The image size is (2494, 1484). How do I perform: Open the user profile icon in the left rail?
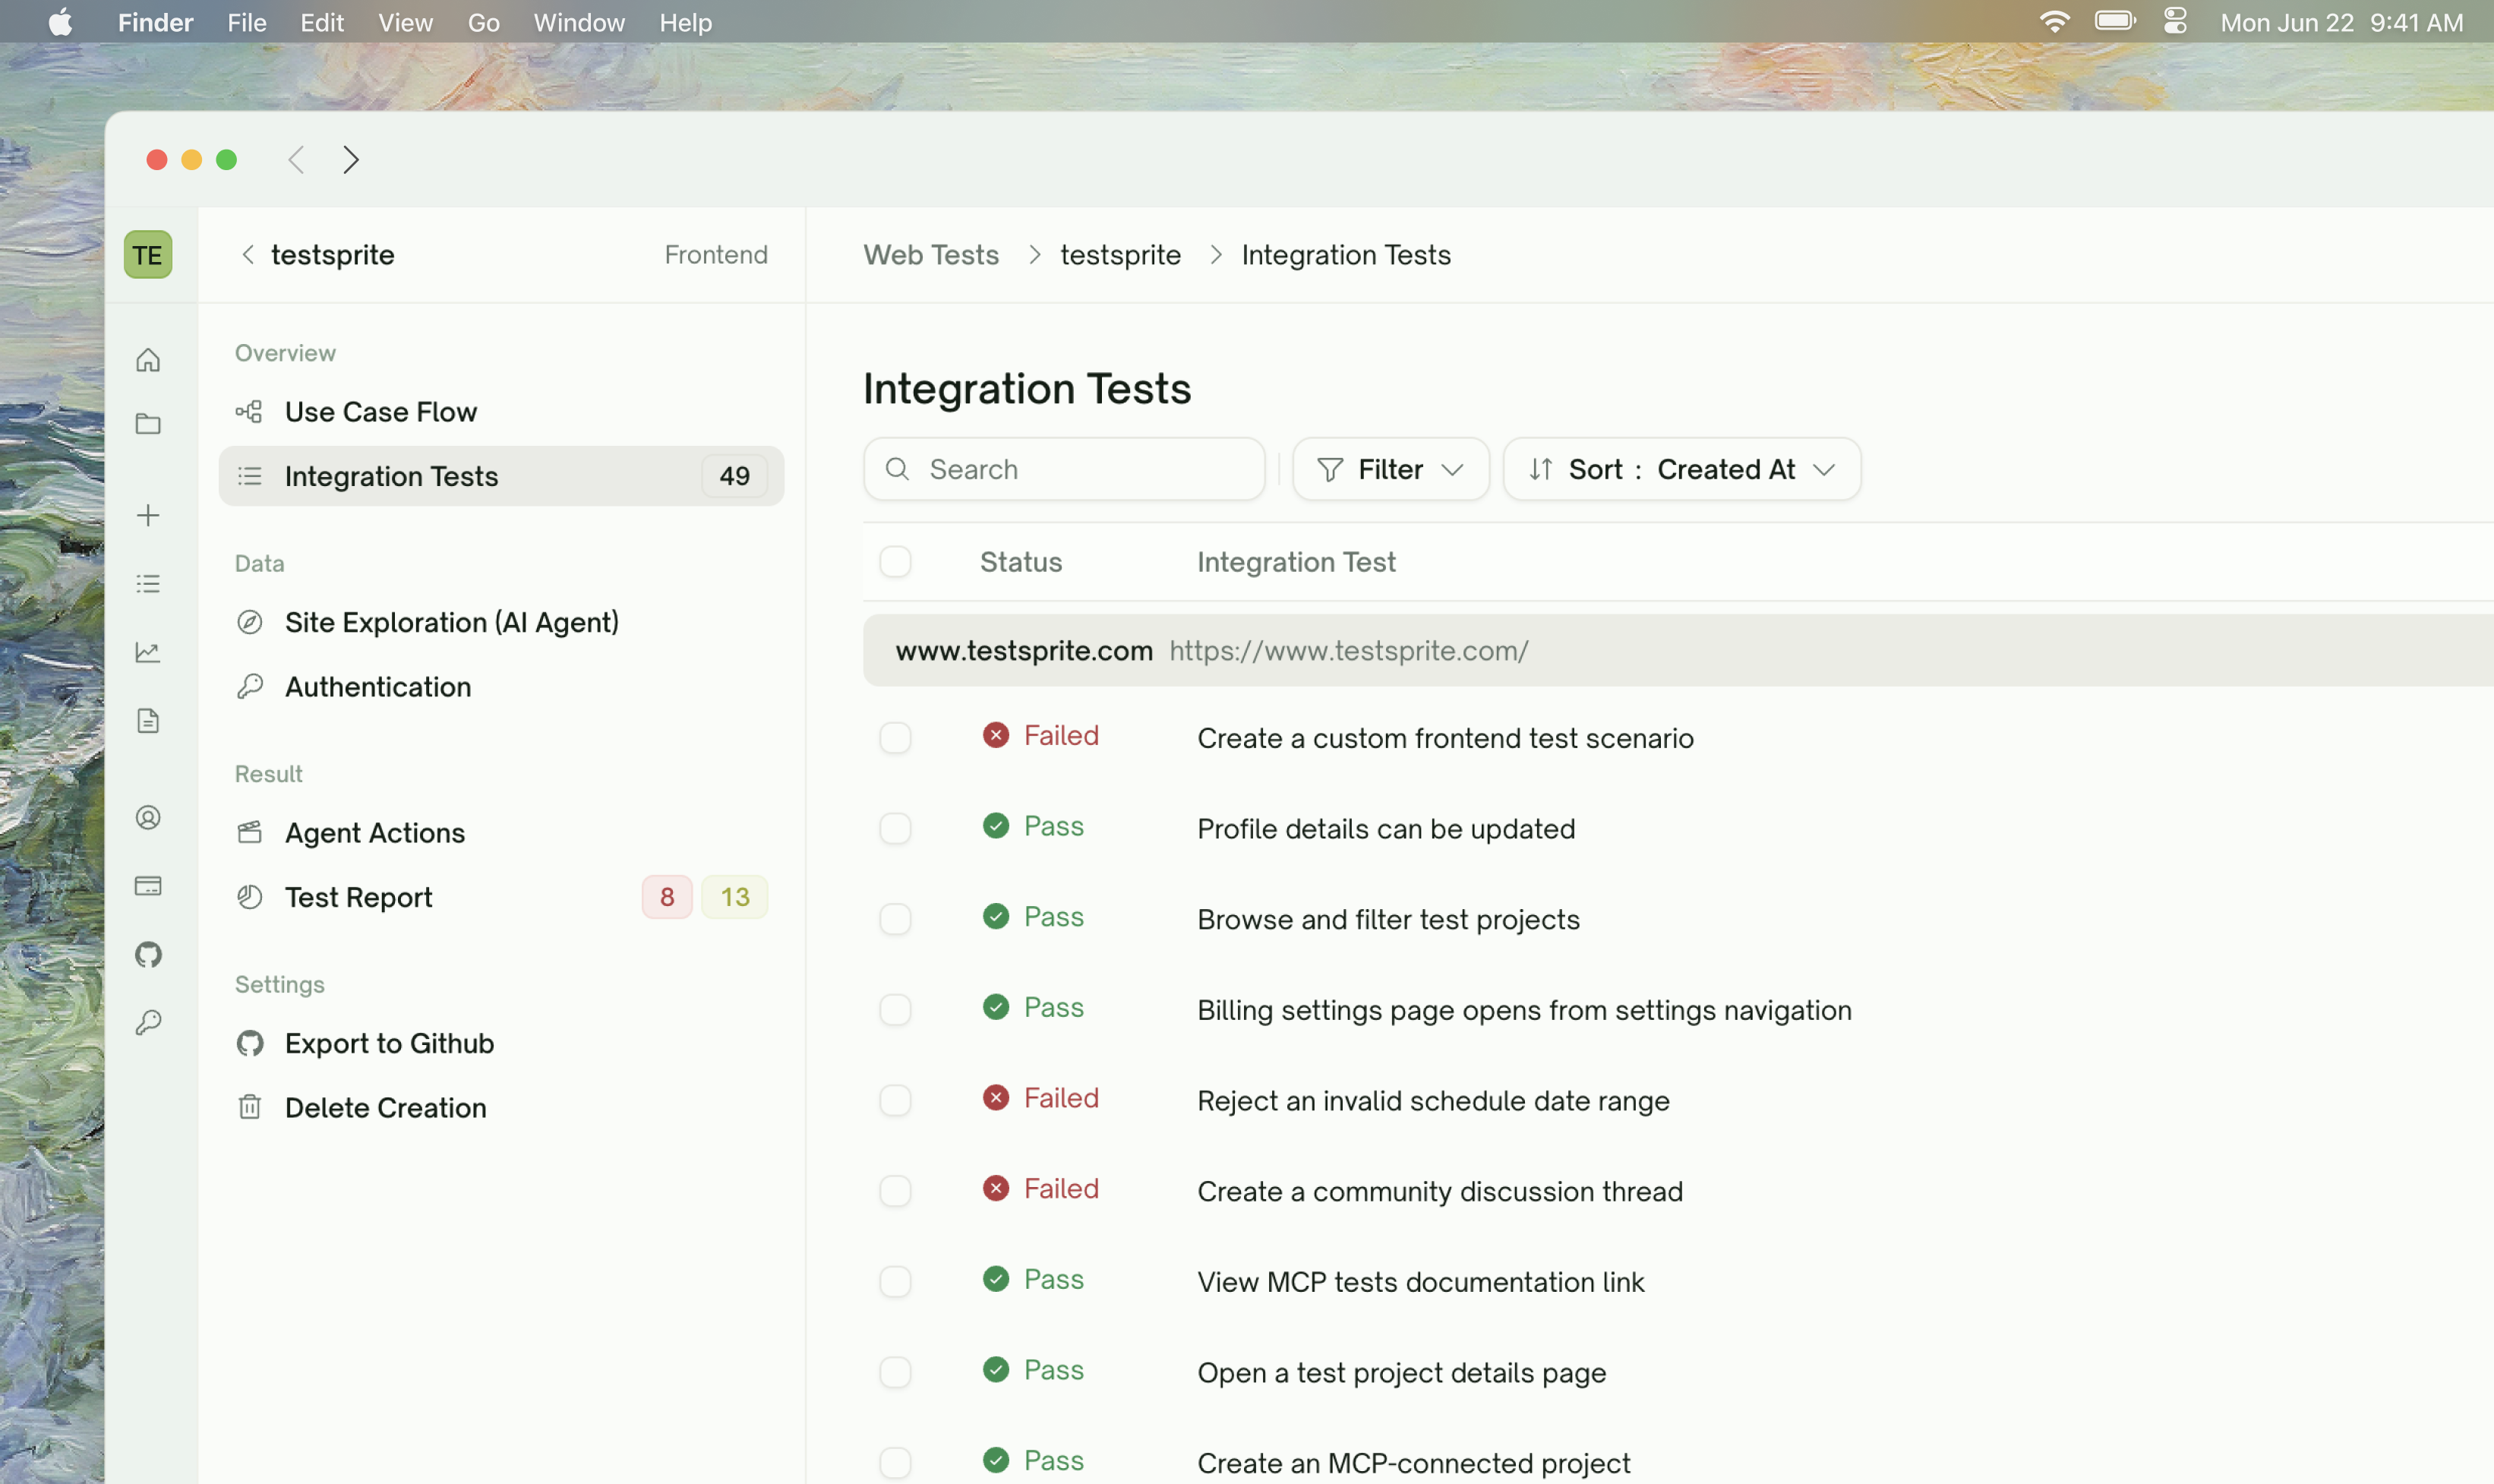148,818
